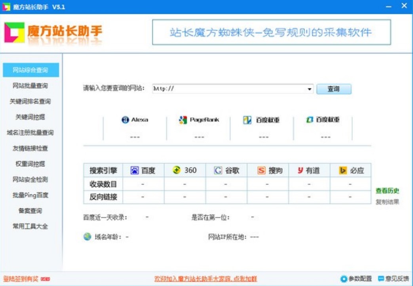The height and width of the screenshot is (286, 413).
Task: Click the 查看历史 link
Action: (387, 191)
